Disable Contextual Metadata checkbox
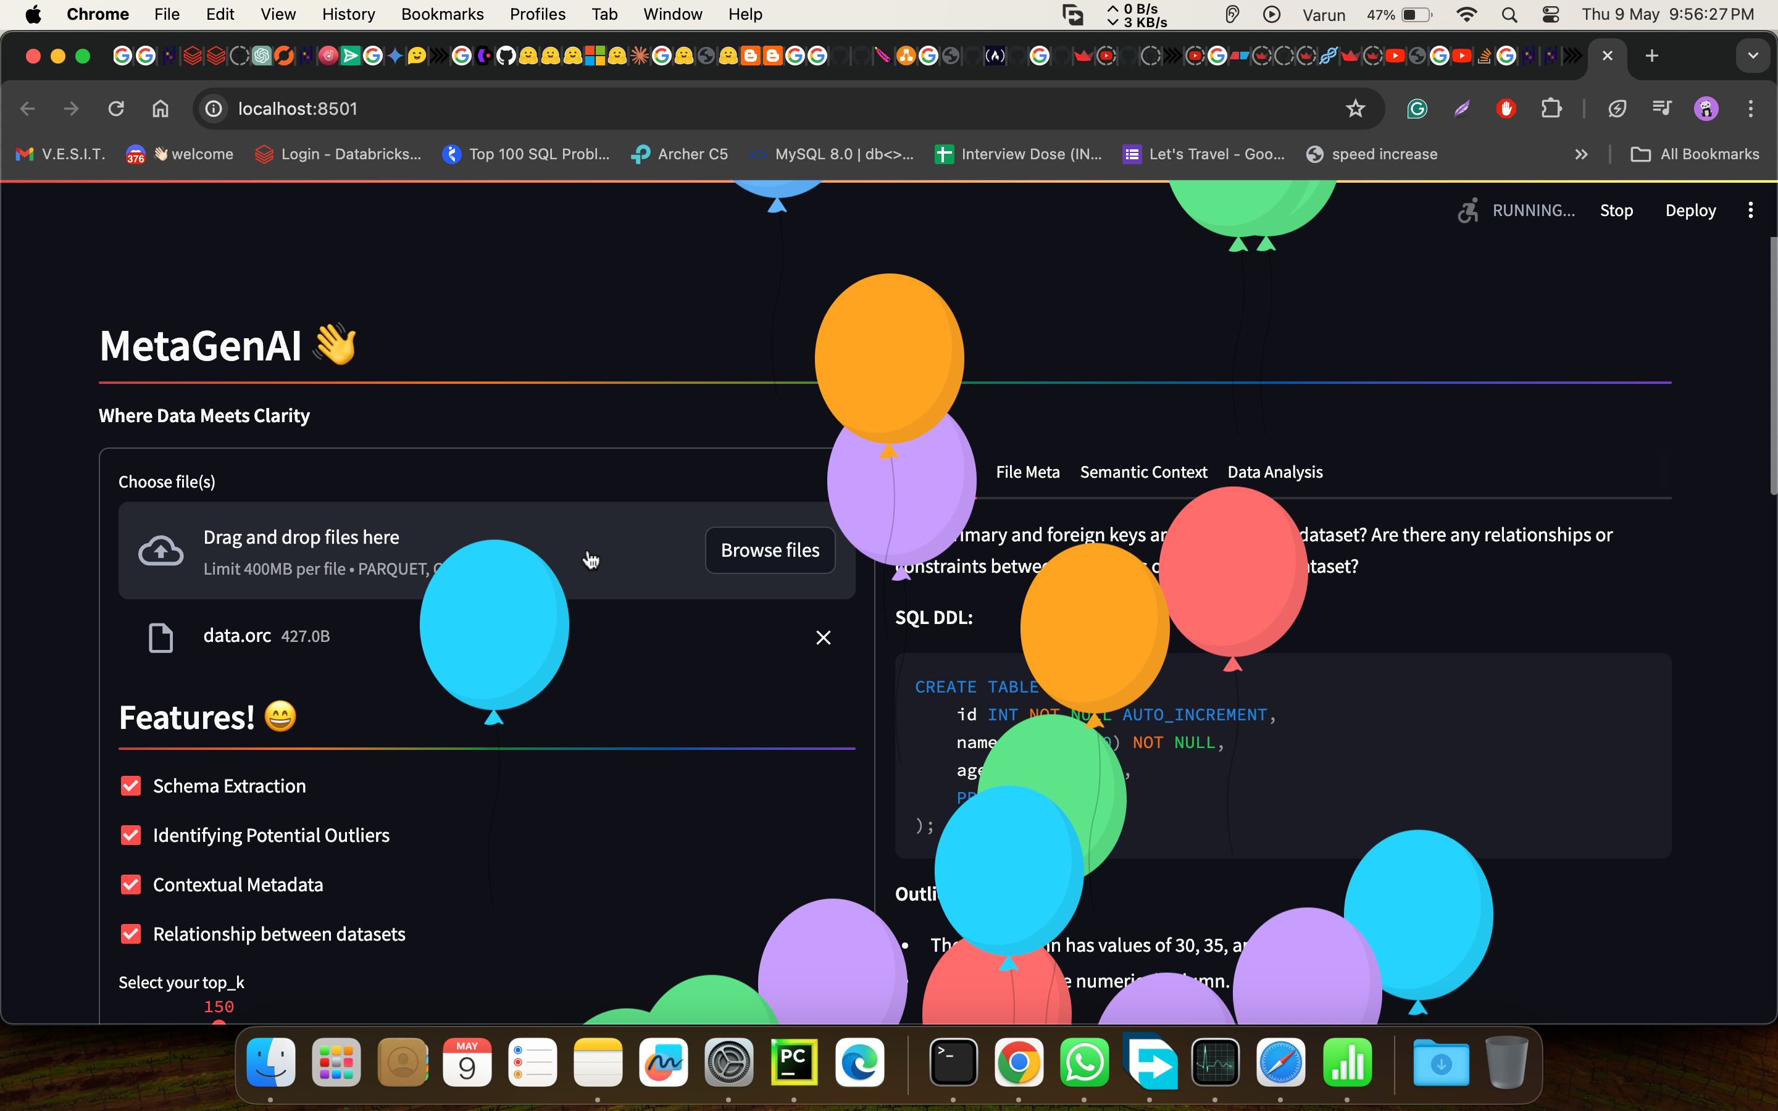 tap(131, 884)
